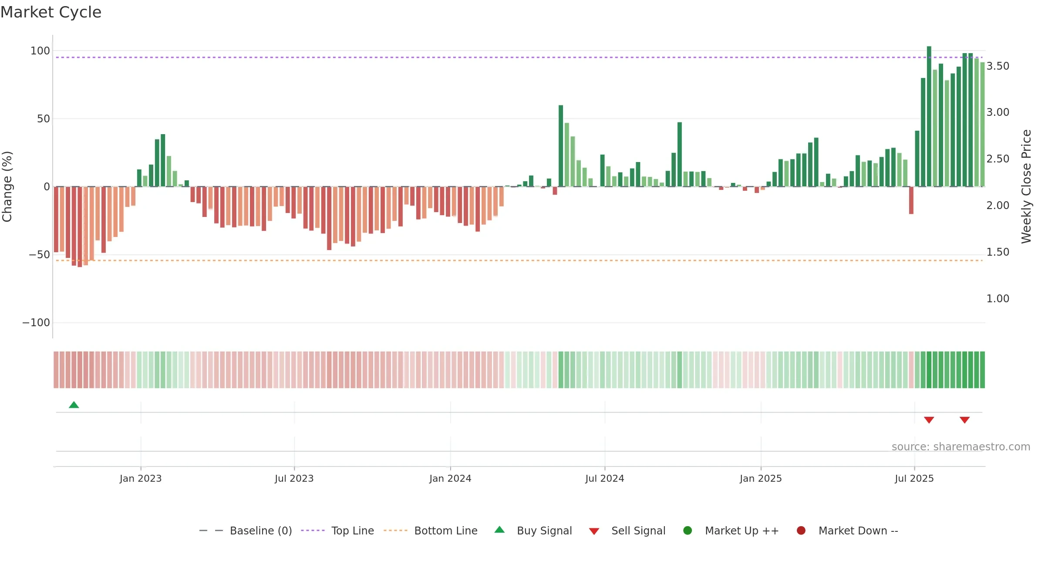The image size is (1045, 588).
Task: Select the first red sell signal marker after Jul 2025
Action: coord(929,420)
